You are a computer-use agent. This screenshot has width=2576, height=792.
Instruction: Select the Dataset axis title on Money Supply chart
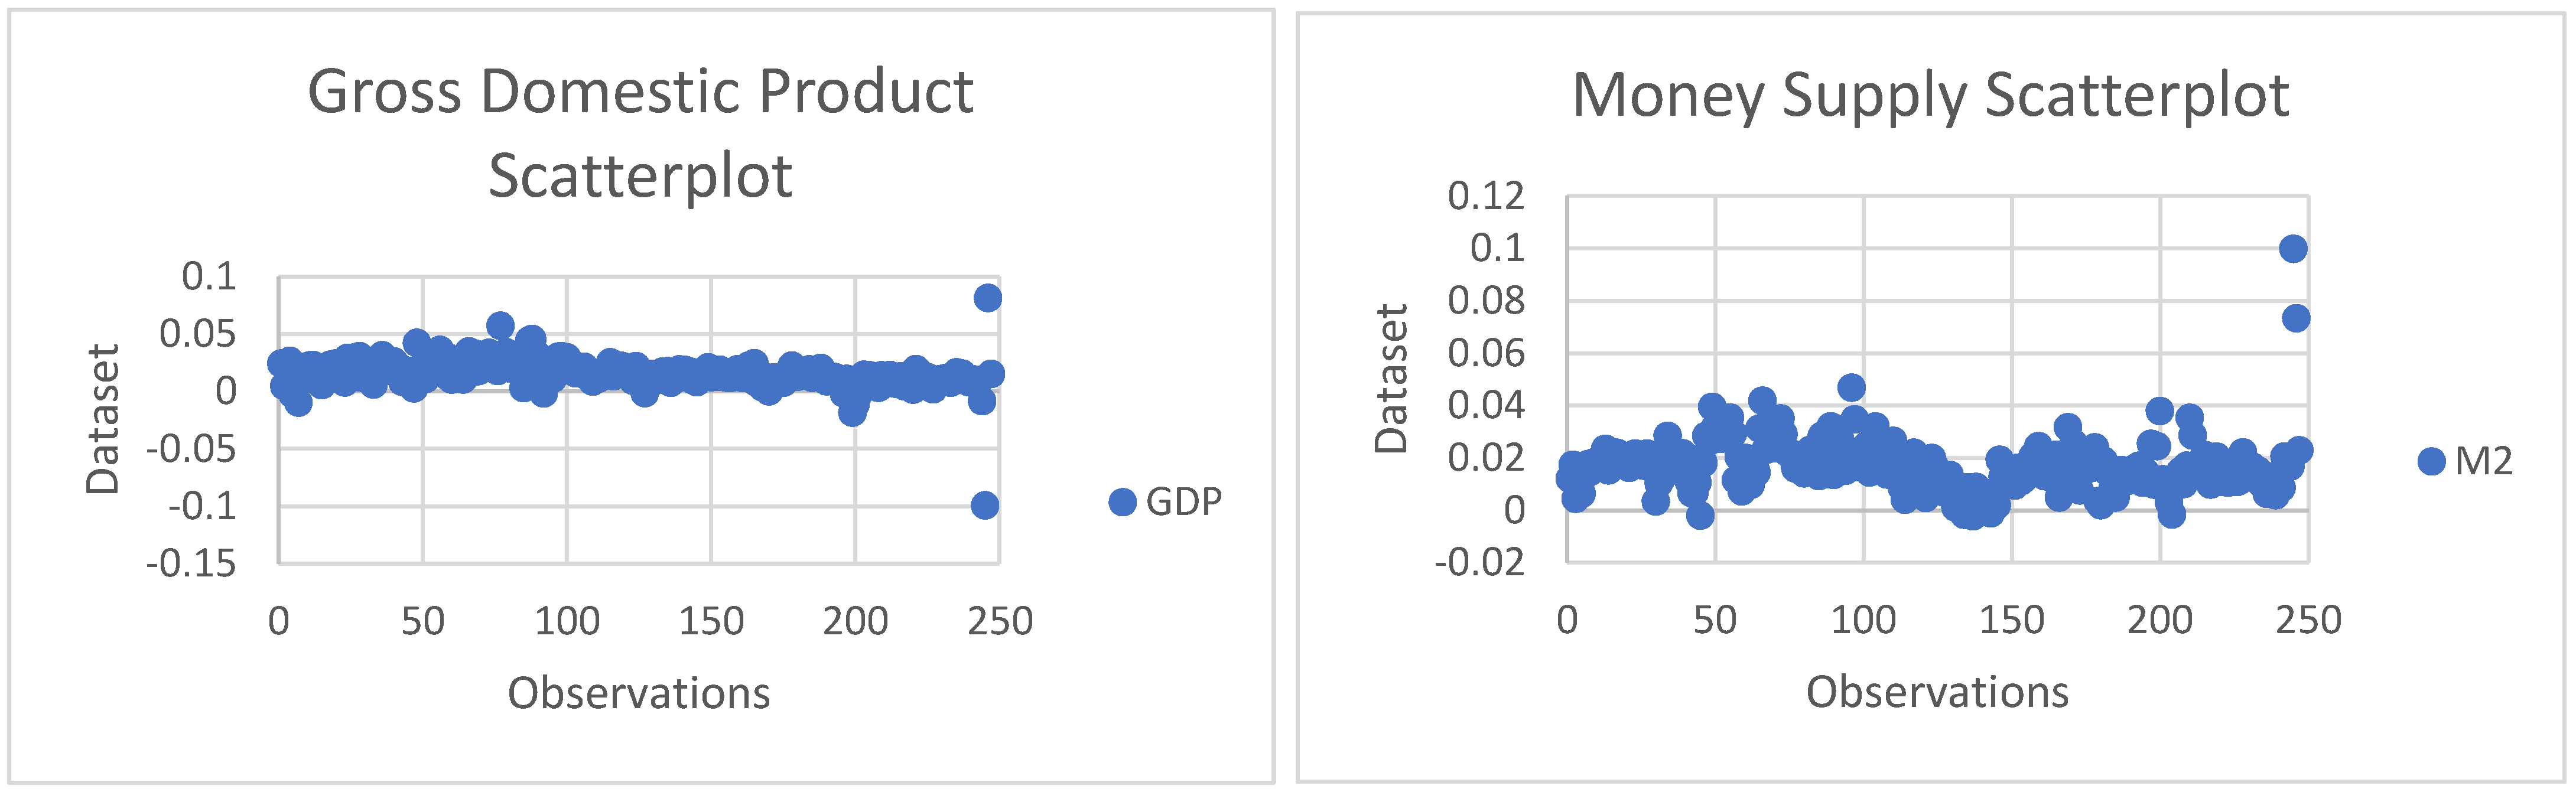1391,379
